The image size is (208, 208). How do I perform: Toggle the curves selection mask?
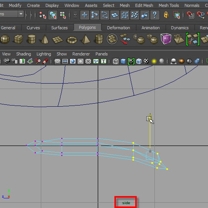(105, 15)
